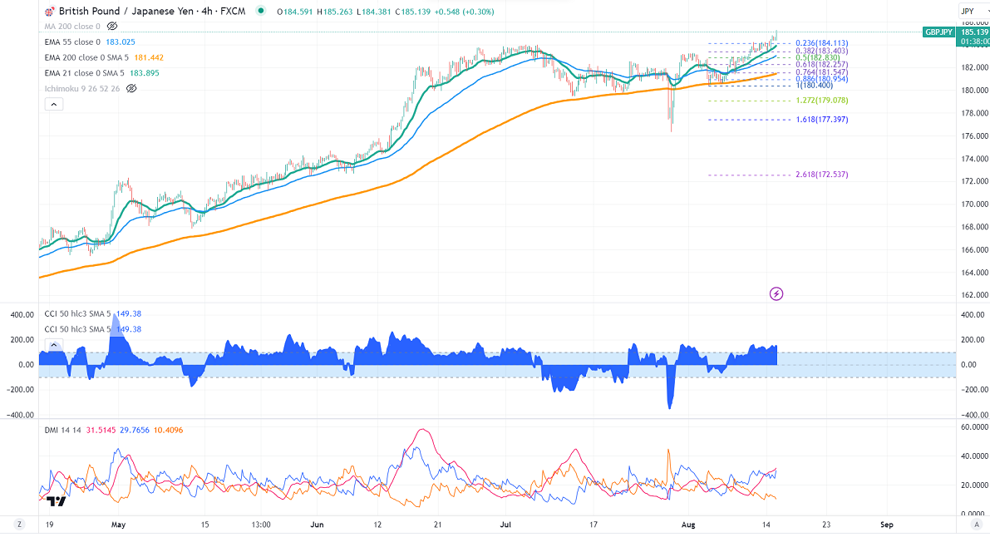Image resolution: width=990 pixels, height=537 pixels.
Task: Collapse the main chart indicator legend
Action: click(x=54, y=104)
